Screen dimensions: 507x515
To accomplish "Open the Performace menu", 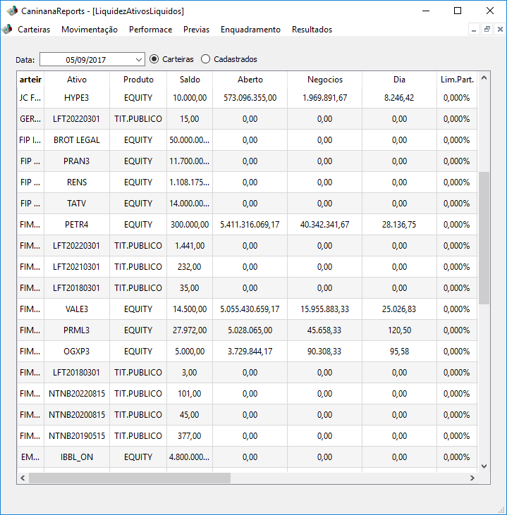I will (x=151, y=30).
